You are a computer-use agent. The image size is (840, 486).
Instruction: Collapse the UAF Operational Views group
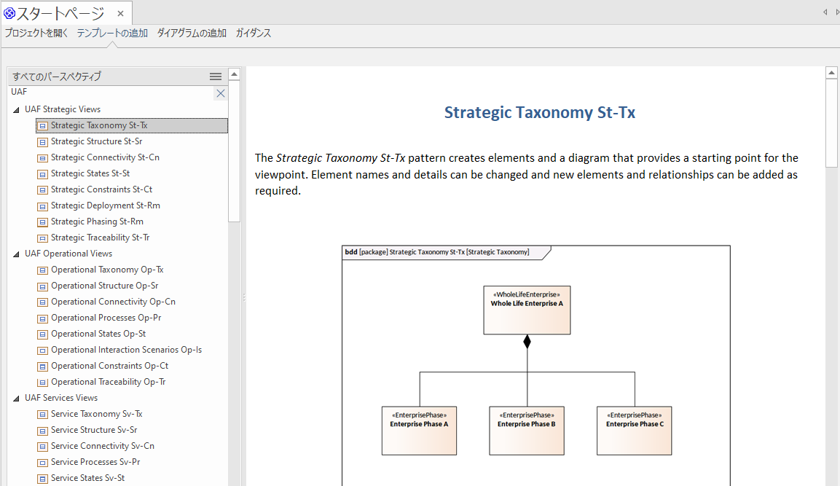pos(16,254)
